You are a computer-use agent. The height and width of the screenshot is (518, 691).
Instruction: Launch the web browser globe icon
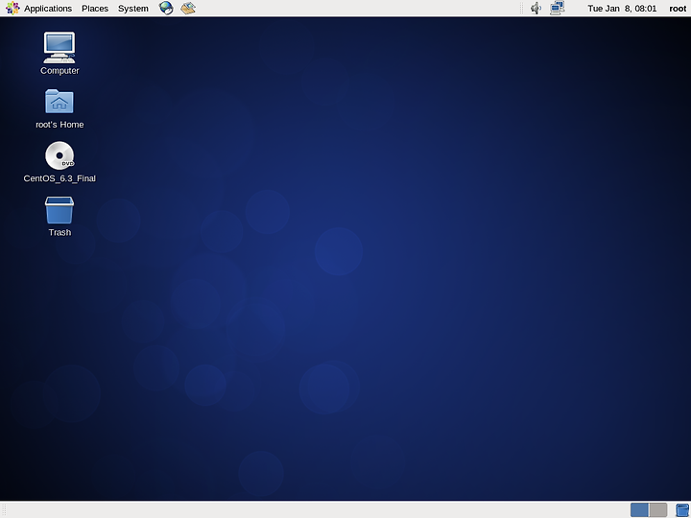coord(166,8)
